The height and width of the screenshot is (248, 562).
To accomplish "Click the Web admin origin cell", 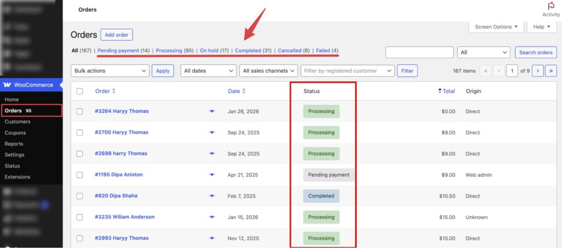I will (x=479, y=175).
